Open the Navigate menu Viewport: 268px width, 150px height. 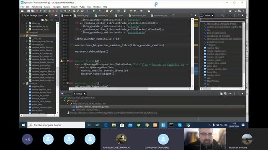pos(57,7)
